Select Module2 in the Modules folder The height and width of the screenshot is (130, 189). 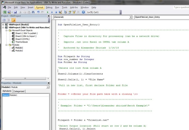coord(19,51)
